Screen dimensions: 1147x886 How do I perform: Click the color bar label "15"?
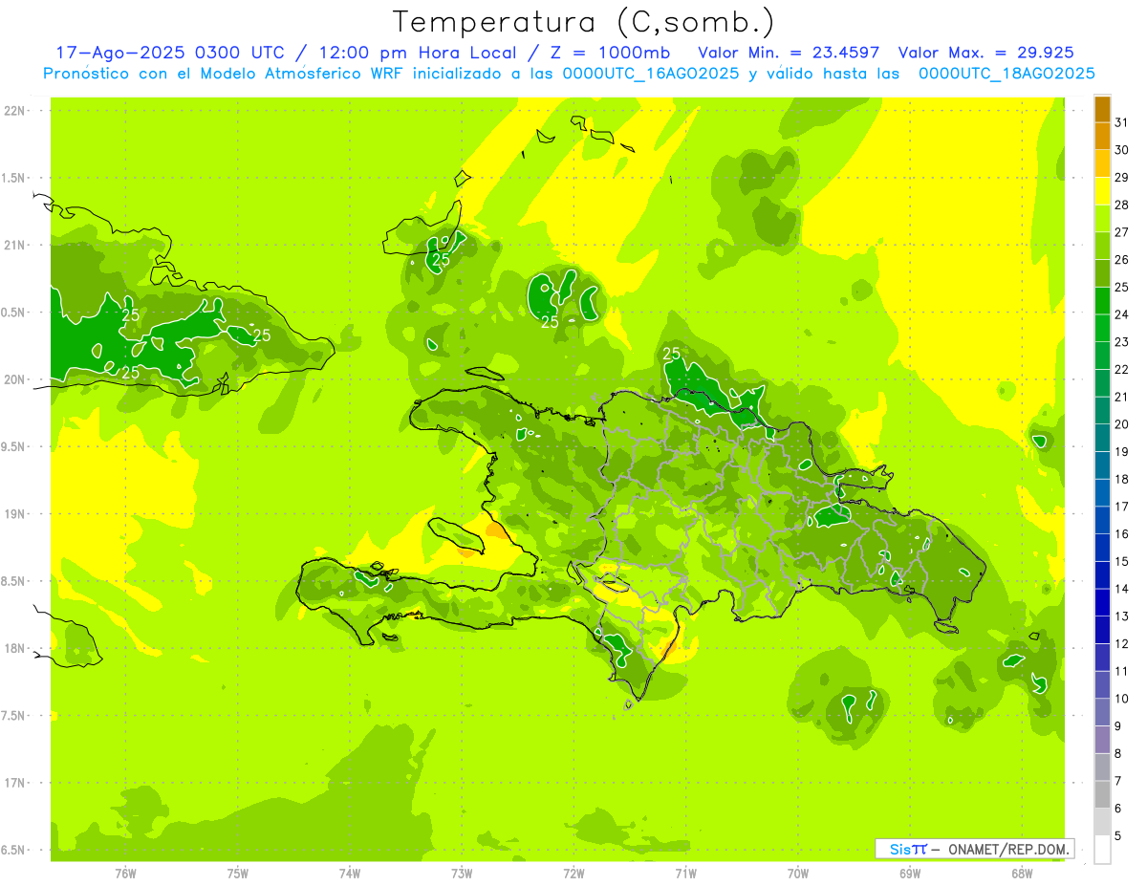click(1122, 561)
